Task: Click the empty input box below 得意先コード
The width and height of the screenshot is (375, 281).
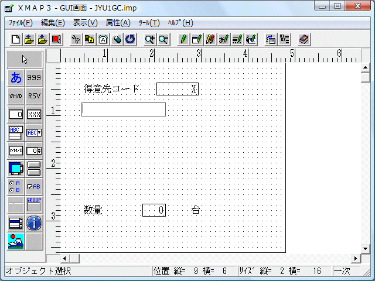Action: (x=124, y=109)
